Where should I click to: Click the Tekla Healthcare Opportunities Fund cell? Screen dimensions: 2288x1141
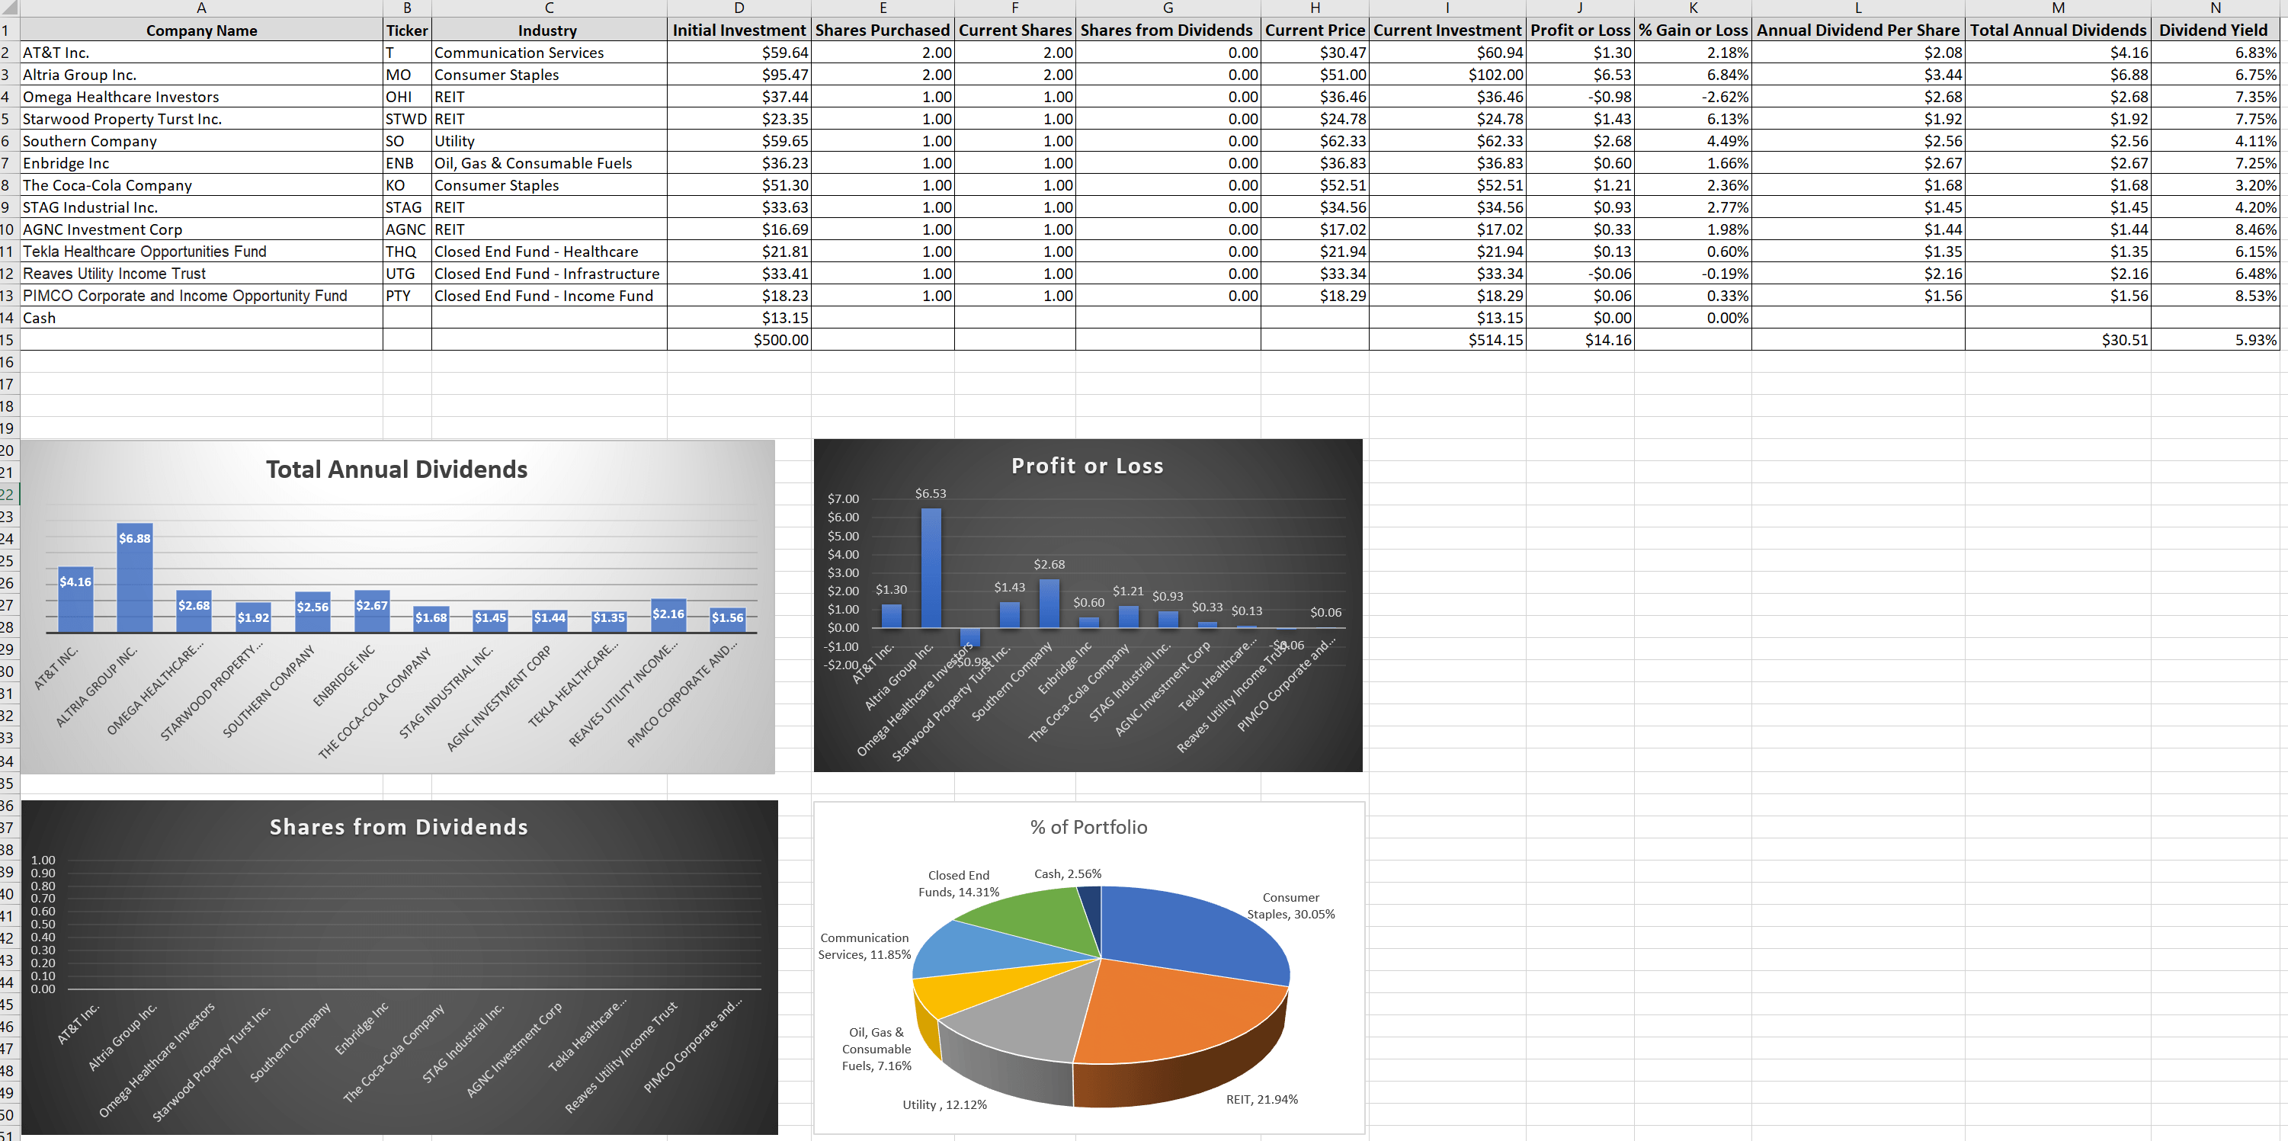(202, 252)
